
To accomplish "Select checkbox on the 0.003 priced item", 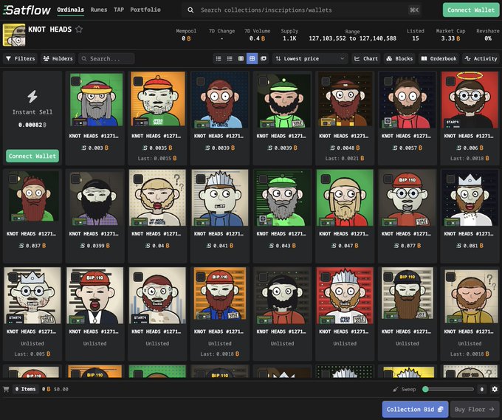I will [75, 81].
